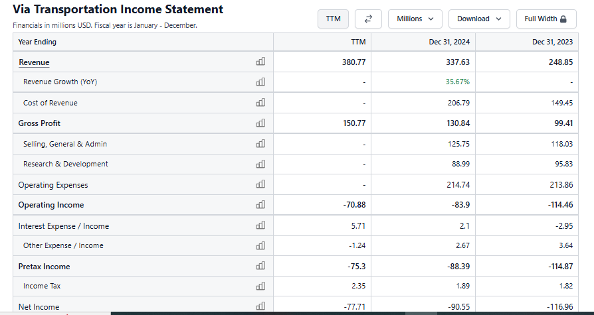The height and width of the screenshot is (315, 594).
Task: Open the Download dropdown menu
Action: tap(478, 19)
